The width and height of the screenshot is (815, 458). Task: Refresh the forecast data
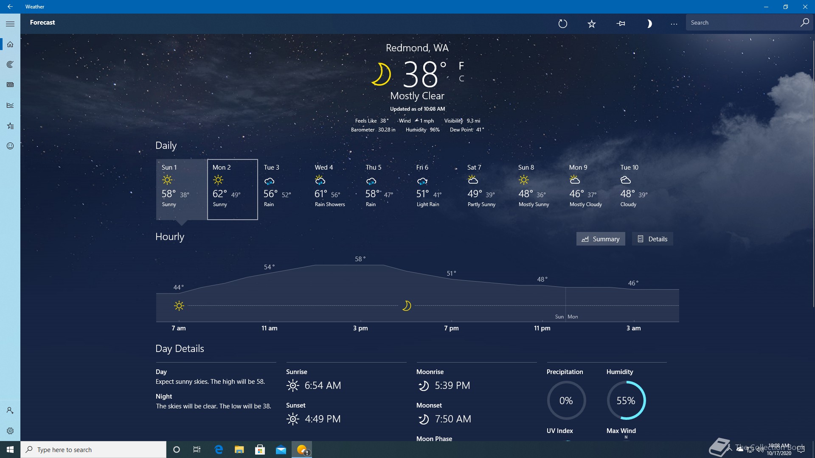563,24
